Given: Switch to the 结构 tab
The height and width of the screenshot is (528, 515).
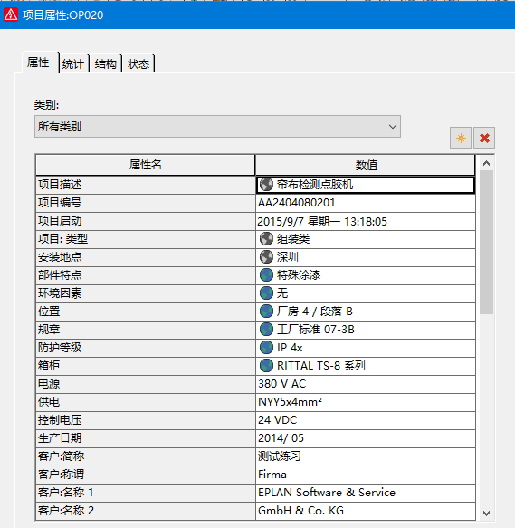Looking at the screenshot, I should point(105,63).
